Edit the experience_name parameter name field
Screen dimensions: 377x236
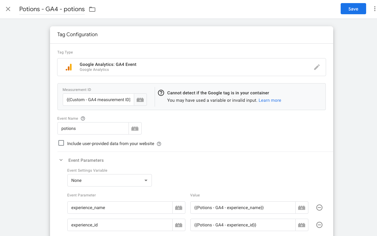(120, 208)
